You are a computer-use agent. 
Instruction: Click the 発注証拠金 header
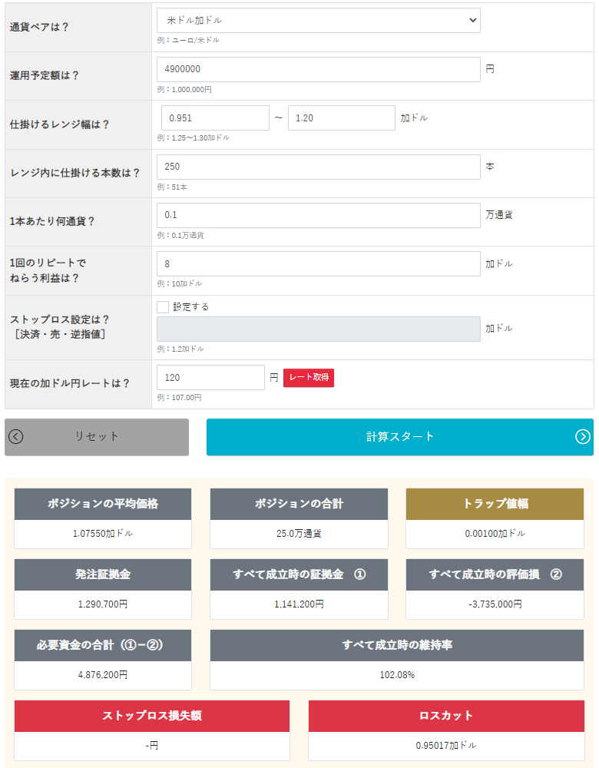coord(103,574)
